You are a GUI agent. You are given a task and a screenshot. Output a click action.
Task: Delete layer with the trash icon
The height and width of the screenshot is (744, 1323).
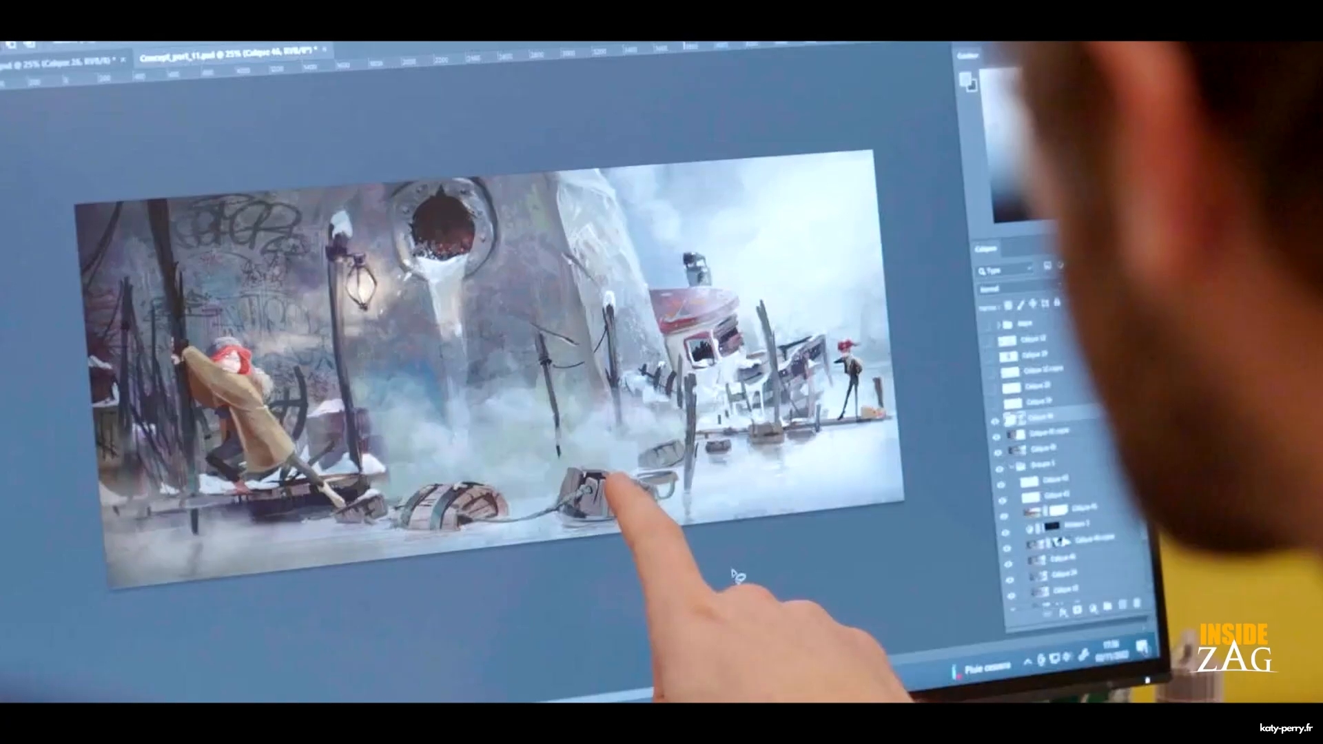(x=1136, y=604)
